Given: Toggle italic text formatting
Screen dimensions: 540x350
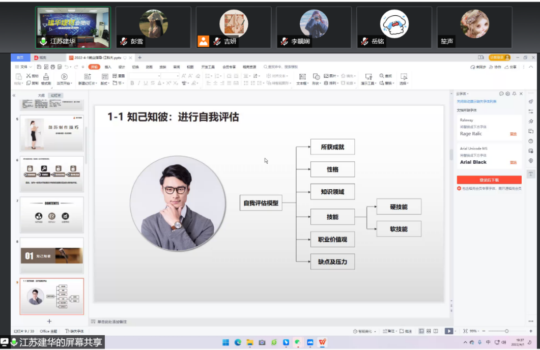Looking at the screenshot, I should (x=139, y=83).
